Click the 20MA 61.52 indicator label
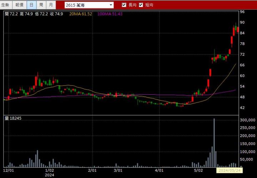The image size is (257, 178). click(81, 14)
